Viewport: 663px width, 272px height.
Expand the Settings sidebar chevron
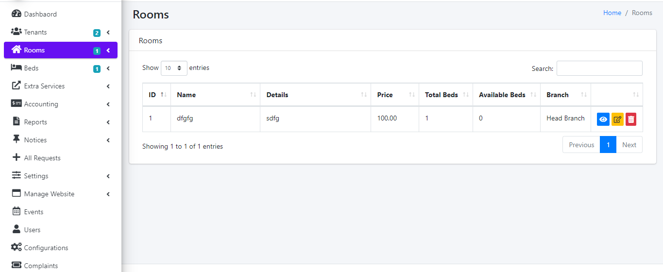(108, 176)
